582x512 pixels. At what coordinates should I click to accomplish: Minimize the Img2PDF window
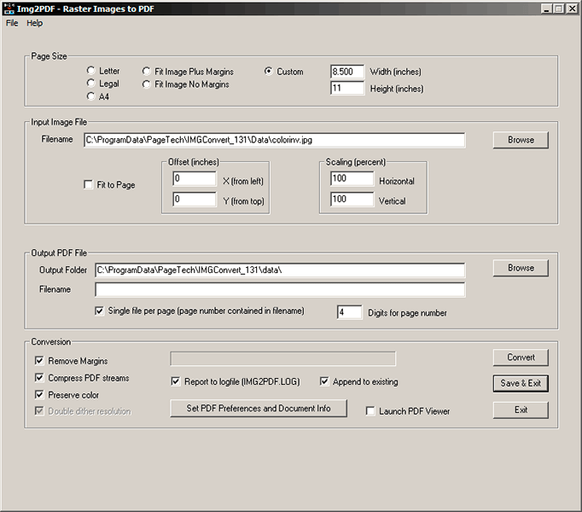coord(545,9)
